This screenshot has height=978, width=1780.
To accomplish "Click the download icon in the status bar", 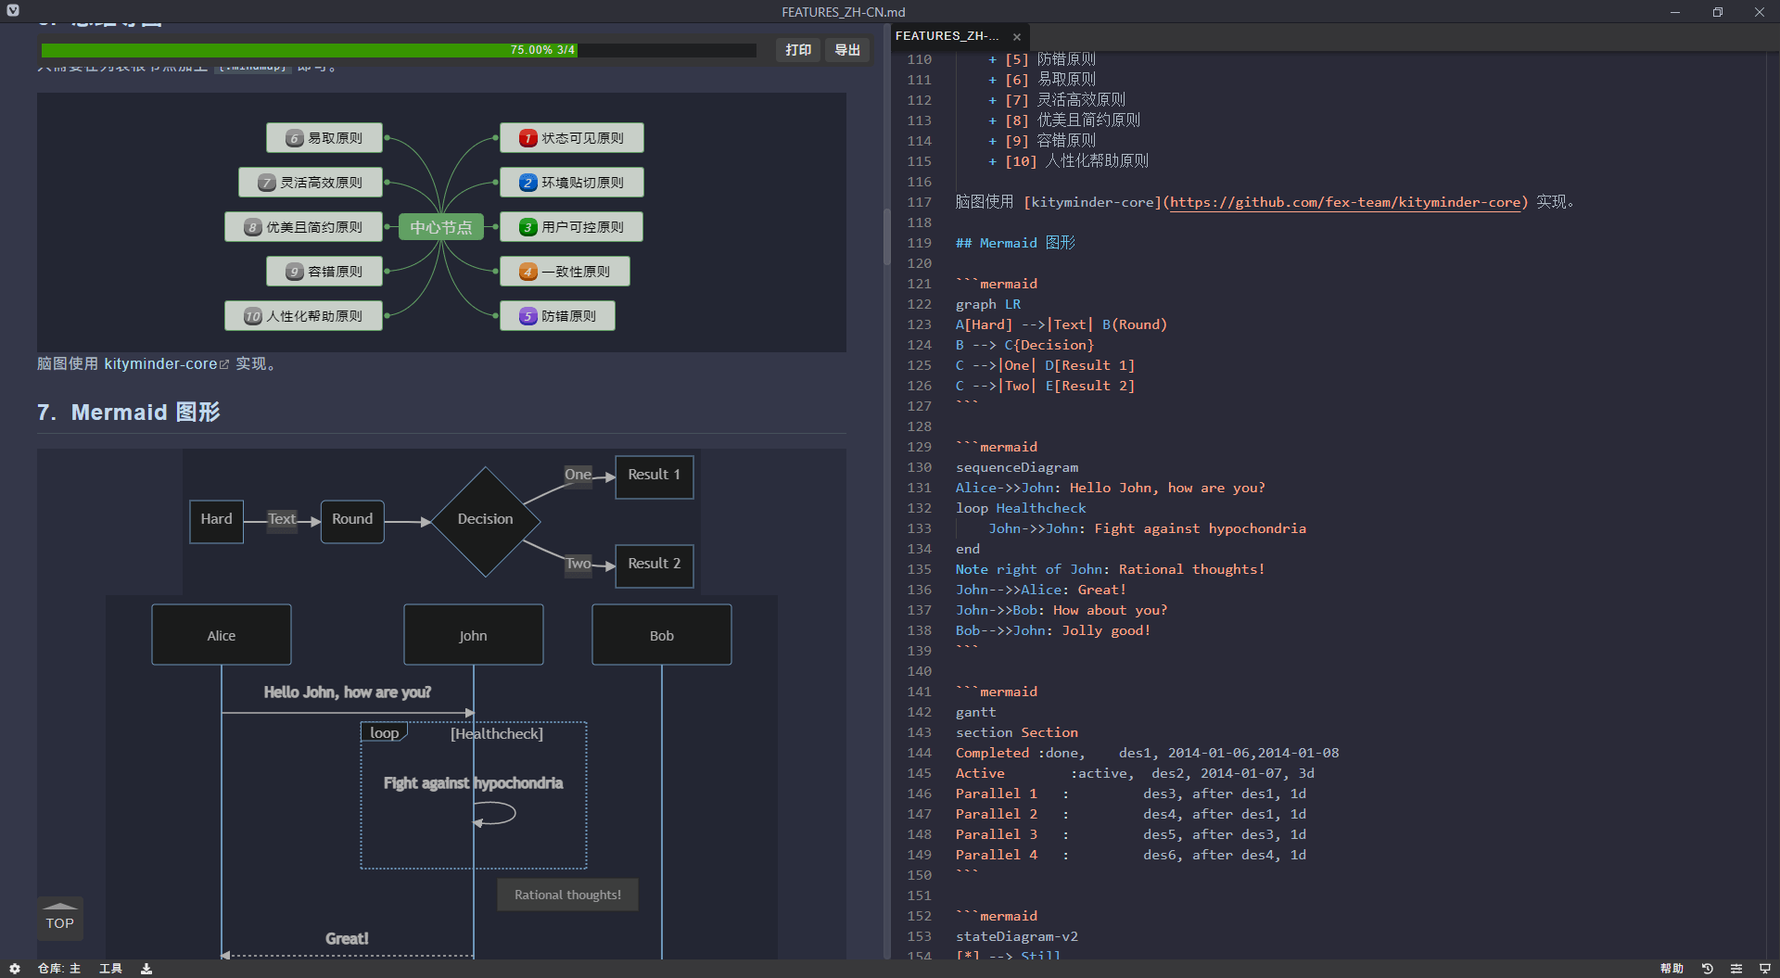I will [146, 969].
